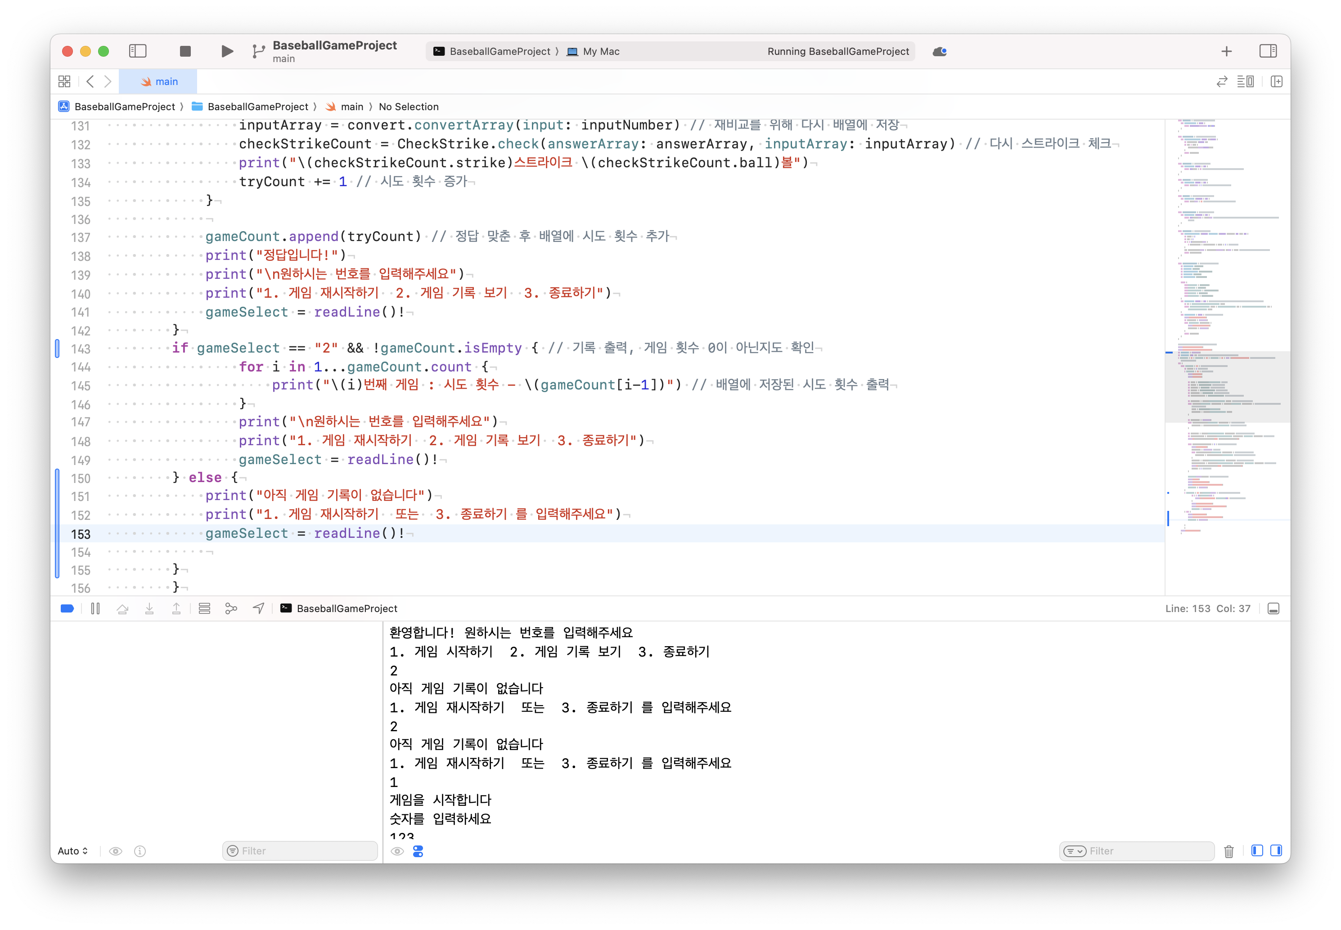
Task: Open the Auto variables scope dropdown
Action: (73, 851)
